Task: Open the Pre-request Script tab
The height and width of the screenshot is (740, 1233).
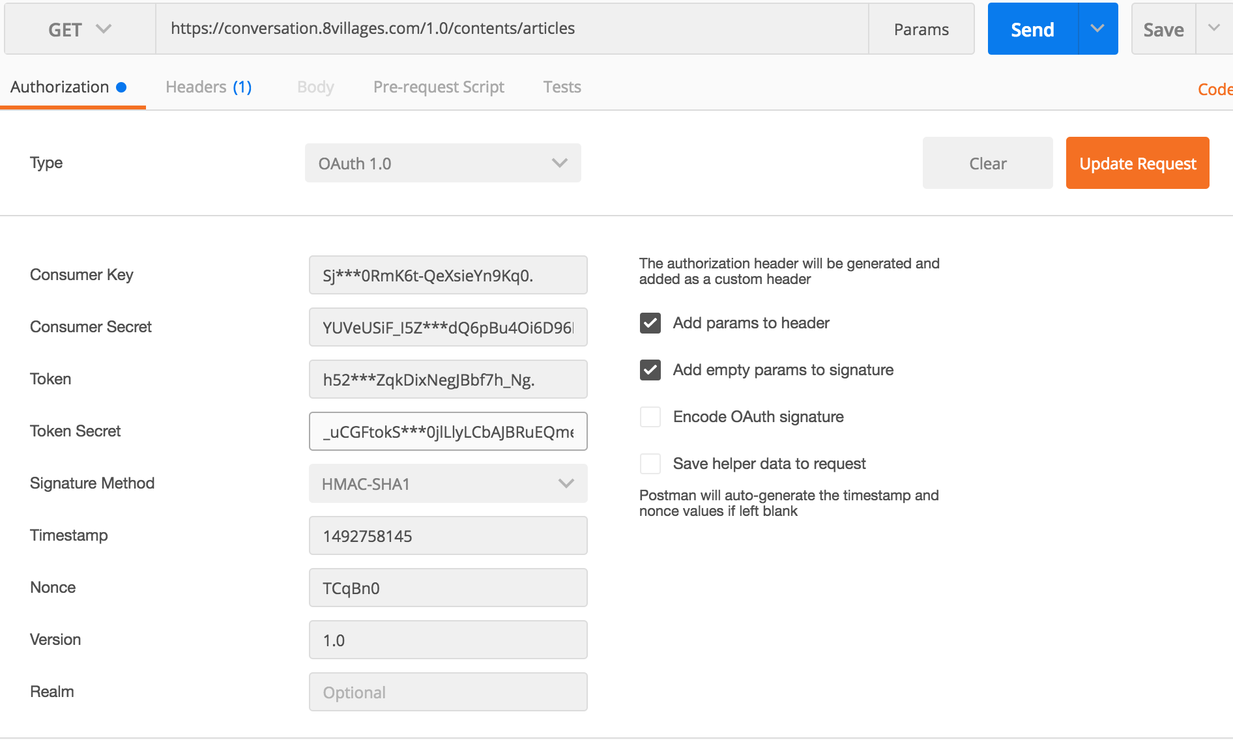Action: coord(439,87)
